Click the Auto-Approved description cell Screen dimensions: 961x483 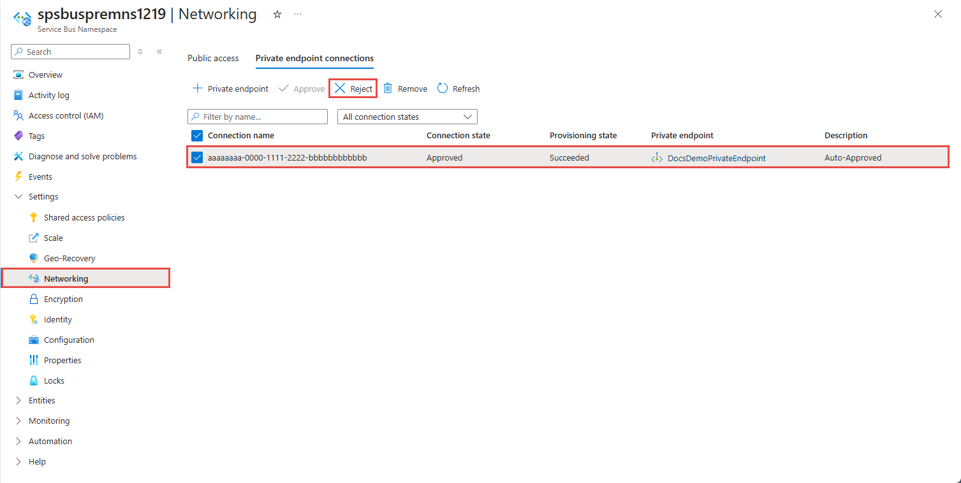(853, 157)
